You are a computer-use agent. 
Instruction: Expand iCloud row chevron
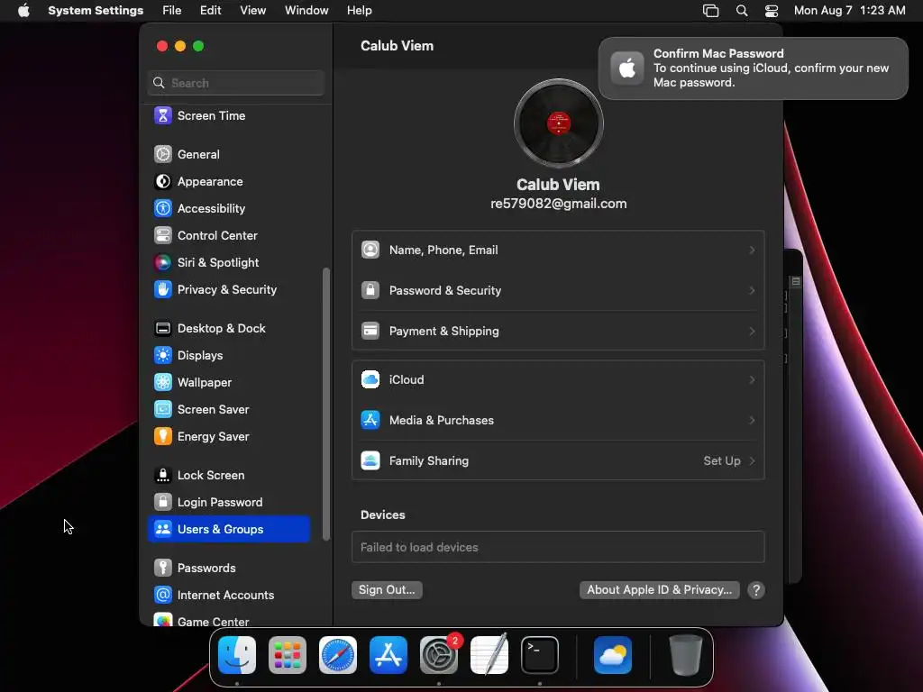(752, 380)
